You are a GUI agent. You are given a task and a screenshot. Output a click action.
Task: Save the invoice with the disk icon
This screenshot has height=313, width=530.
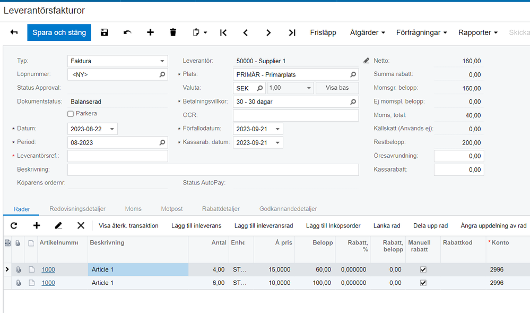pos(104,32)
